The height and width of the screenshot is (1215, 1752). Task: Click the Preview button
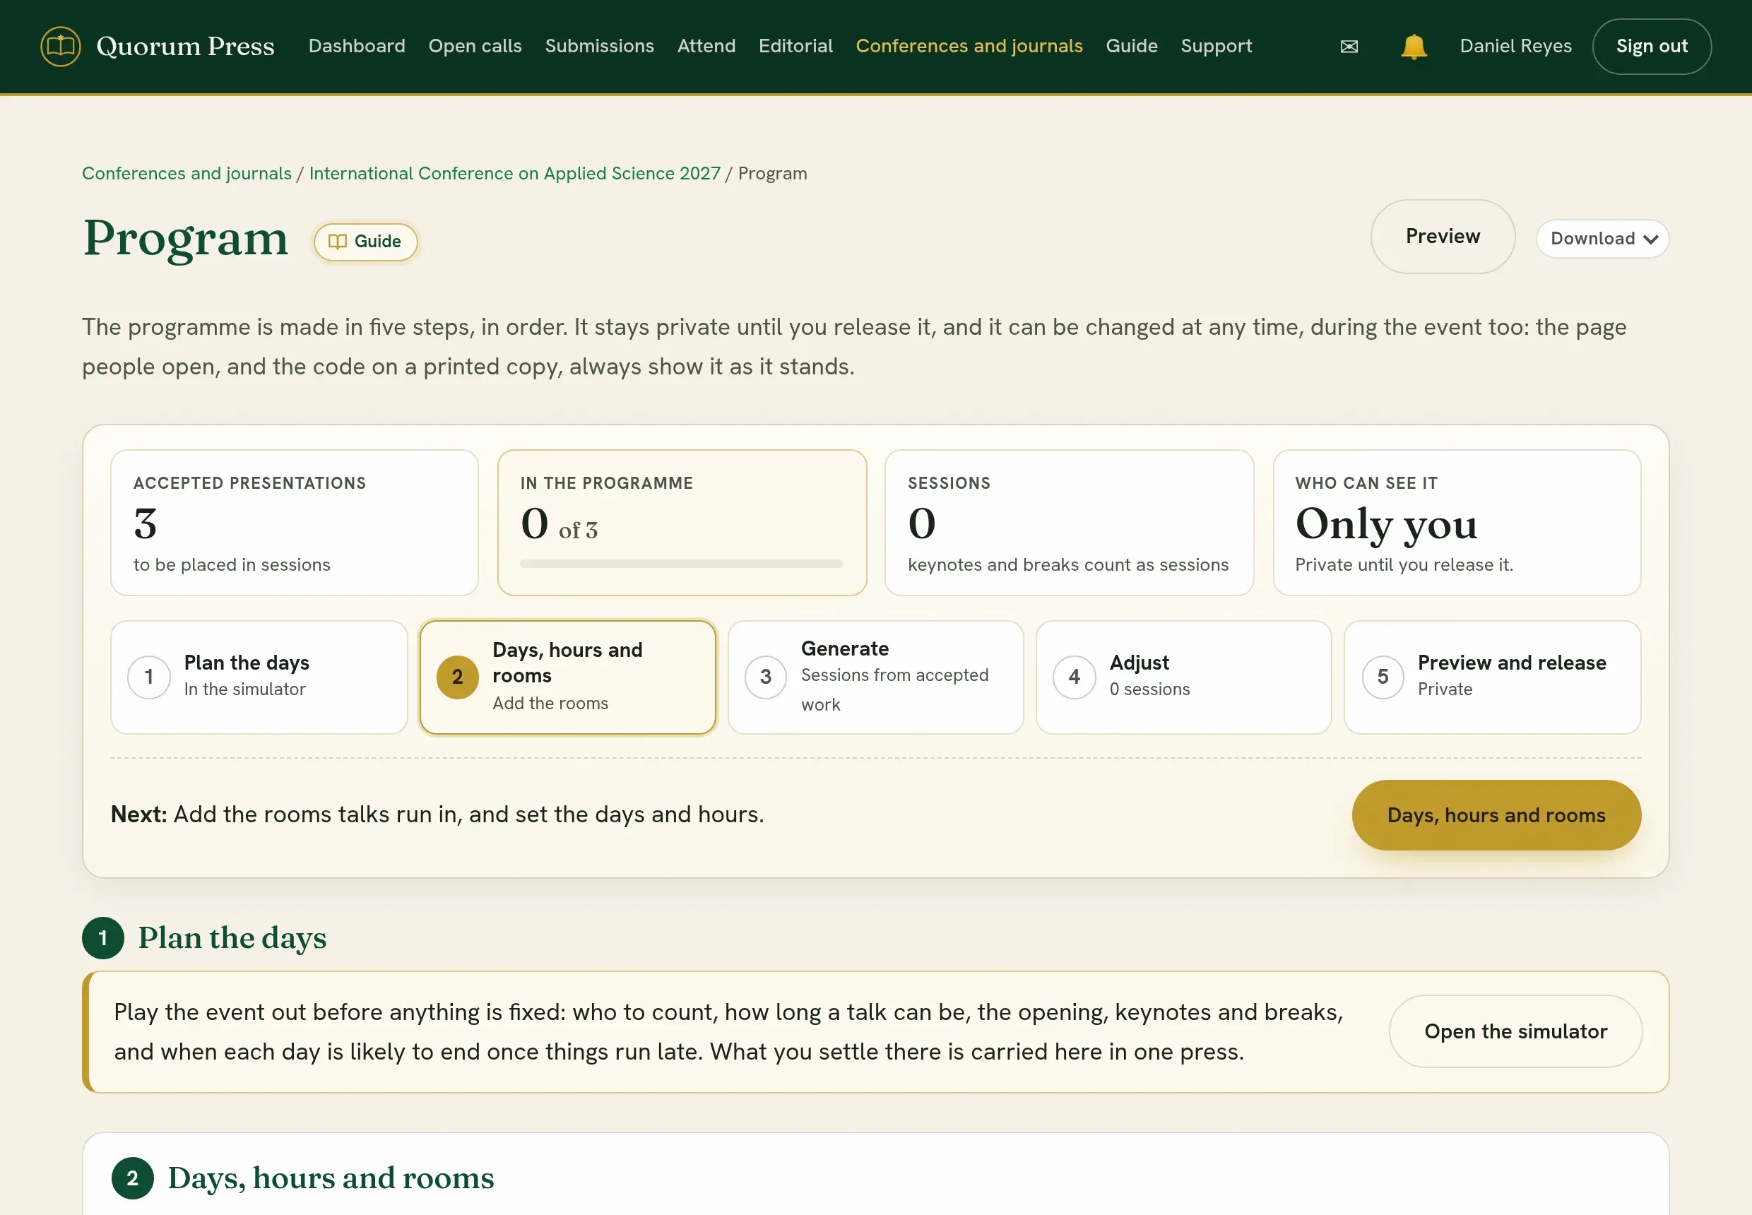coord(1442,237)
